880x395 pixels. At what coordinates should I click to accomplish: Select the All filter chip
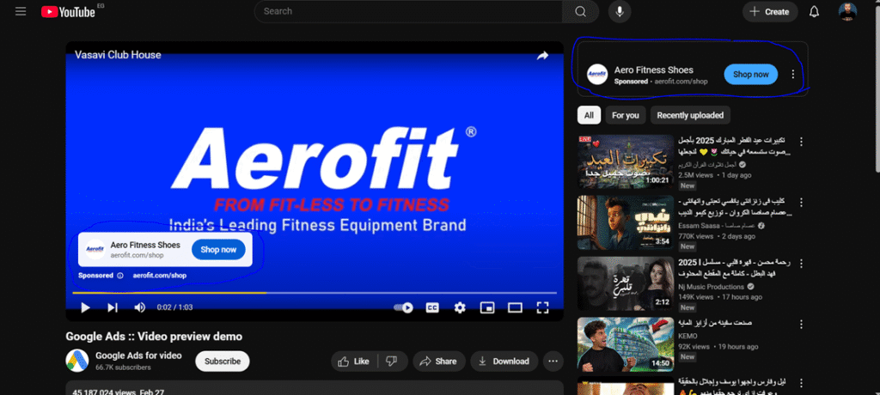(589, 115)
